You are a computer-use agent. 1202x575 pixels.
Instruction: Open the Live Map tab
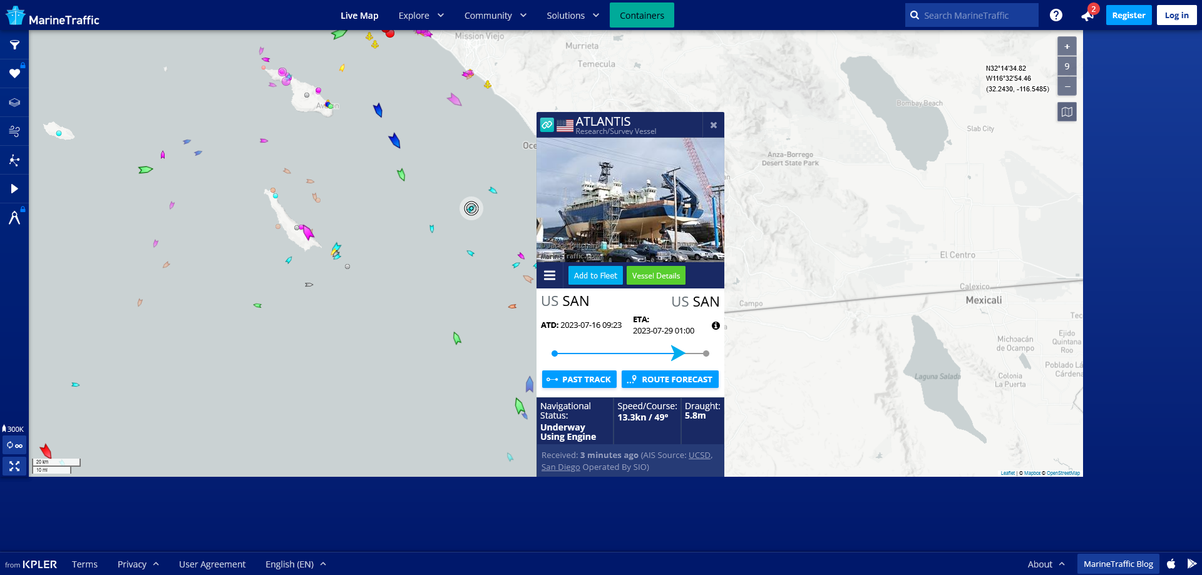pos(359,16)
